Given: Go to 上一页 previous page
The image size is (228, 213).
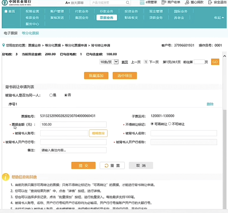Looking at the screenshot, I should point(136,62).
